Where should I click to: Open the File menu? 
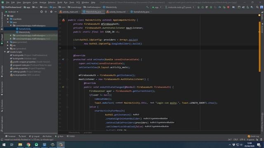click(8, 2)
